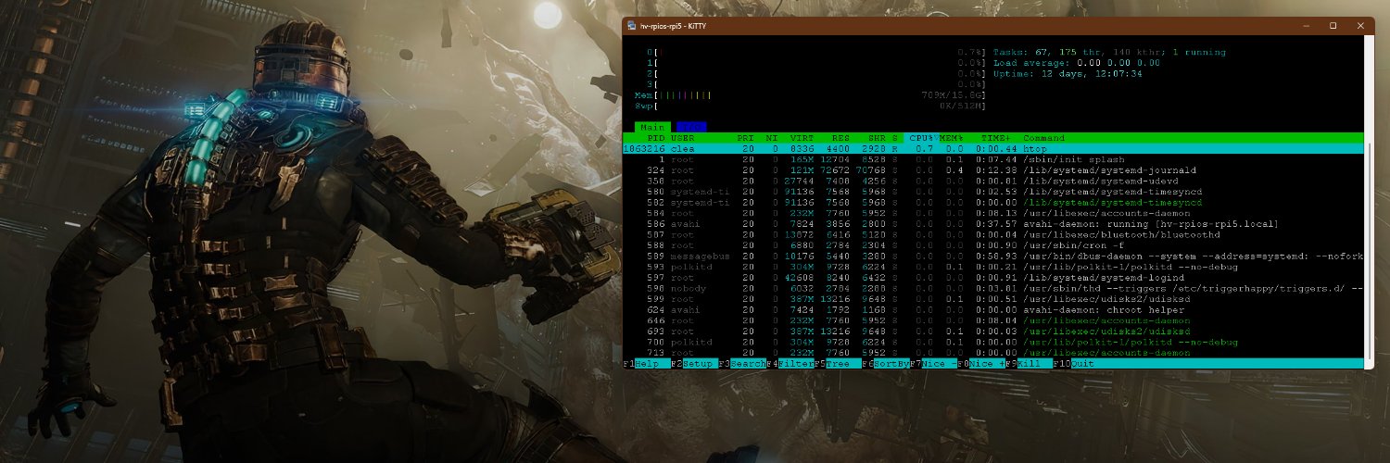Click the Load average line

click(1077, 63)
